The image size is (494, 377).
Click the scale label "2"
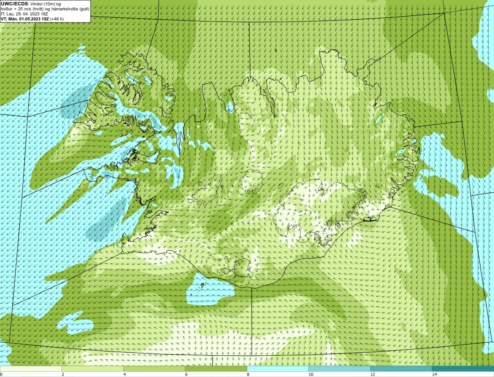[63, 374]
